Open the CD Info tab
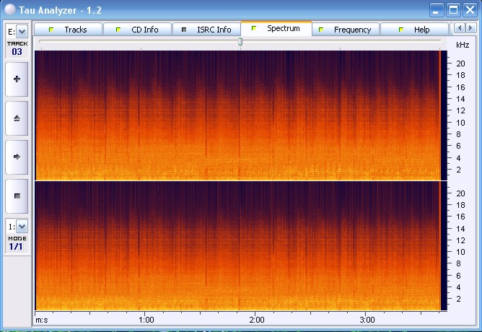 (137, 30)
